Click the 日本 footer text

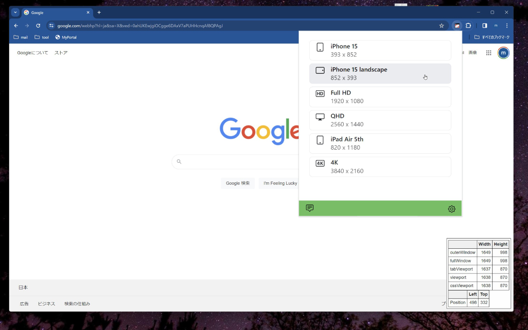(x=23, y=288)
